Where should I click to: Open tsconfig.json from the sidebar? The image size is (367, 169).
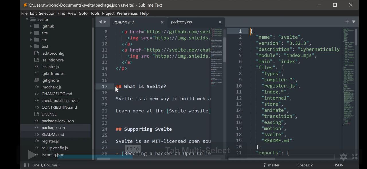pyautogui.click(x=53, y=155)
